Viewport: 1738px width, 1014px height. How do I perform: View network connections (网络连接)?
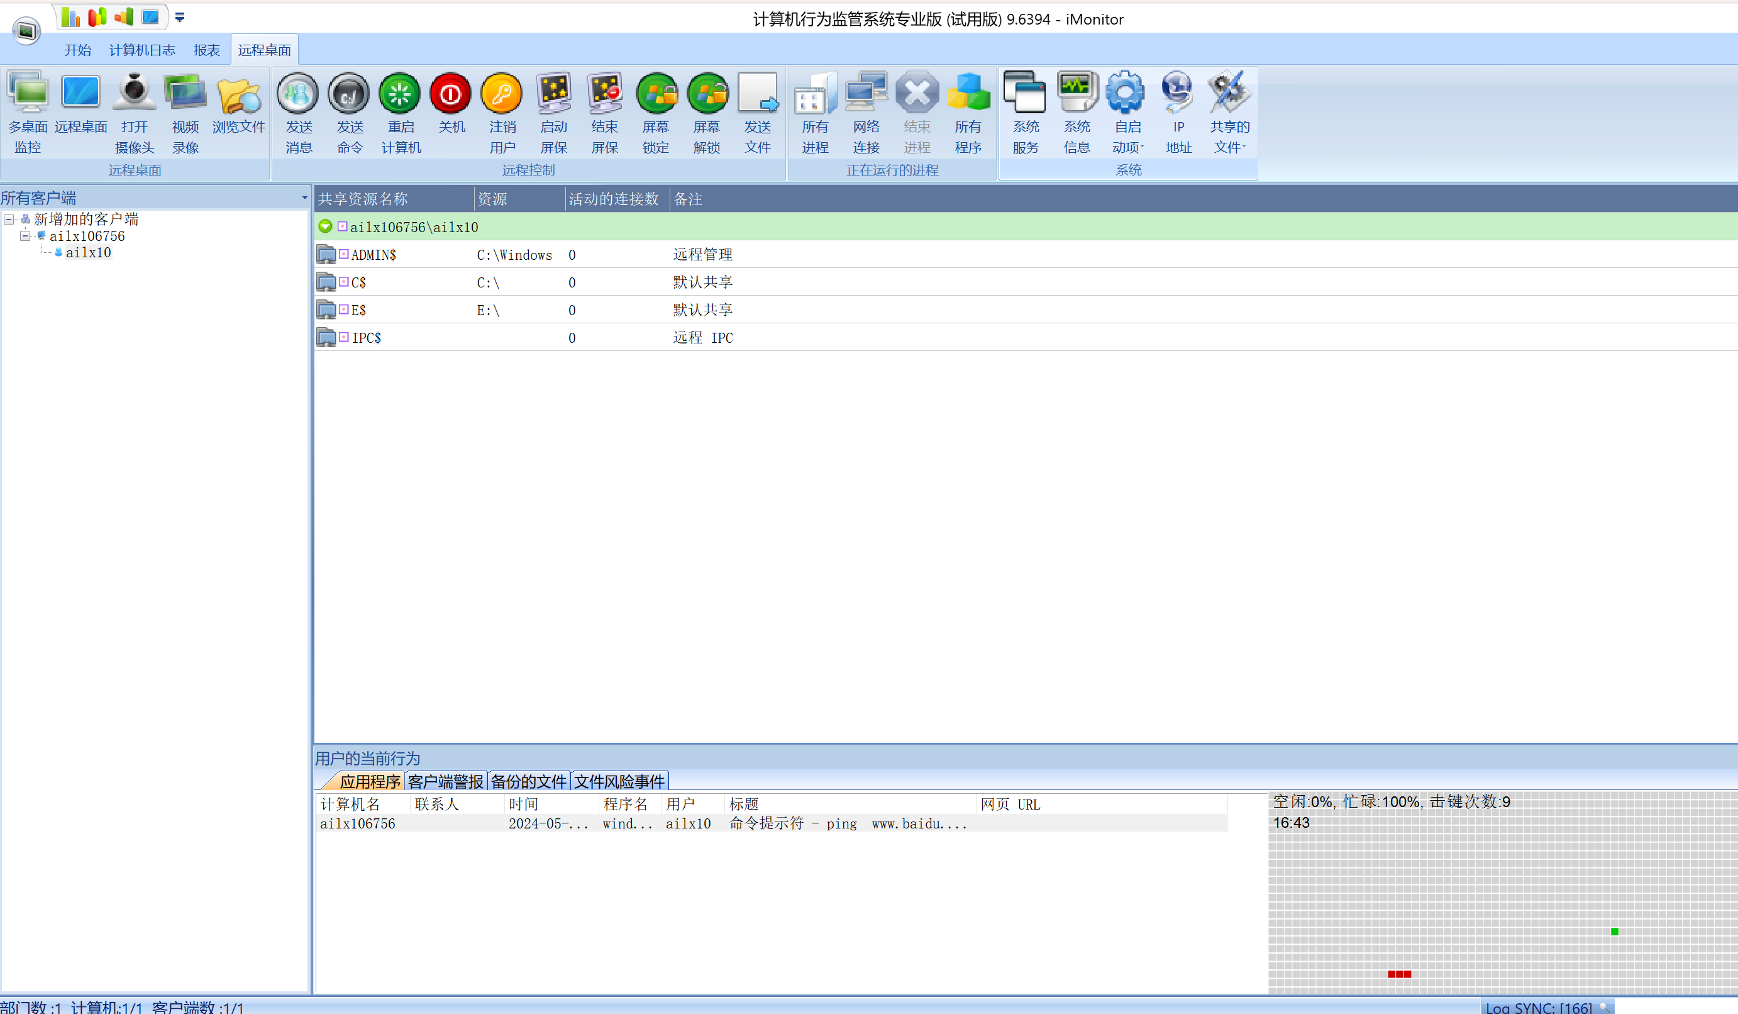pyautogui.click(x=866, y=113)
